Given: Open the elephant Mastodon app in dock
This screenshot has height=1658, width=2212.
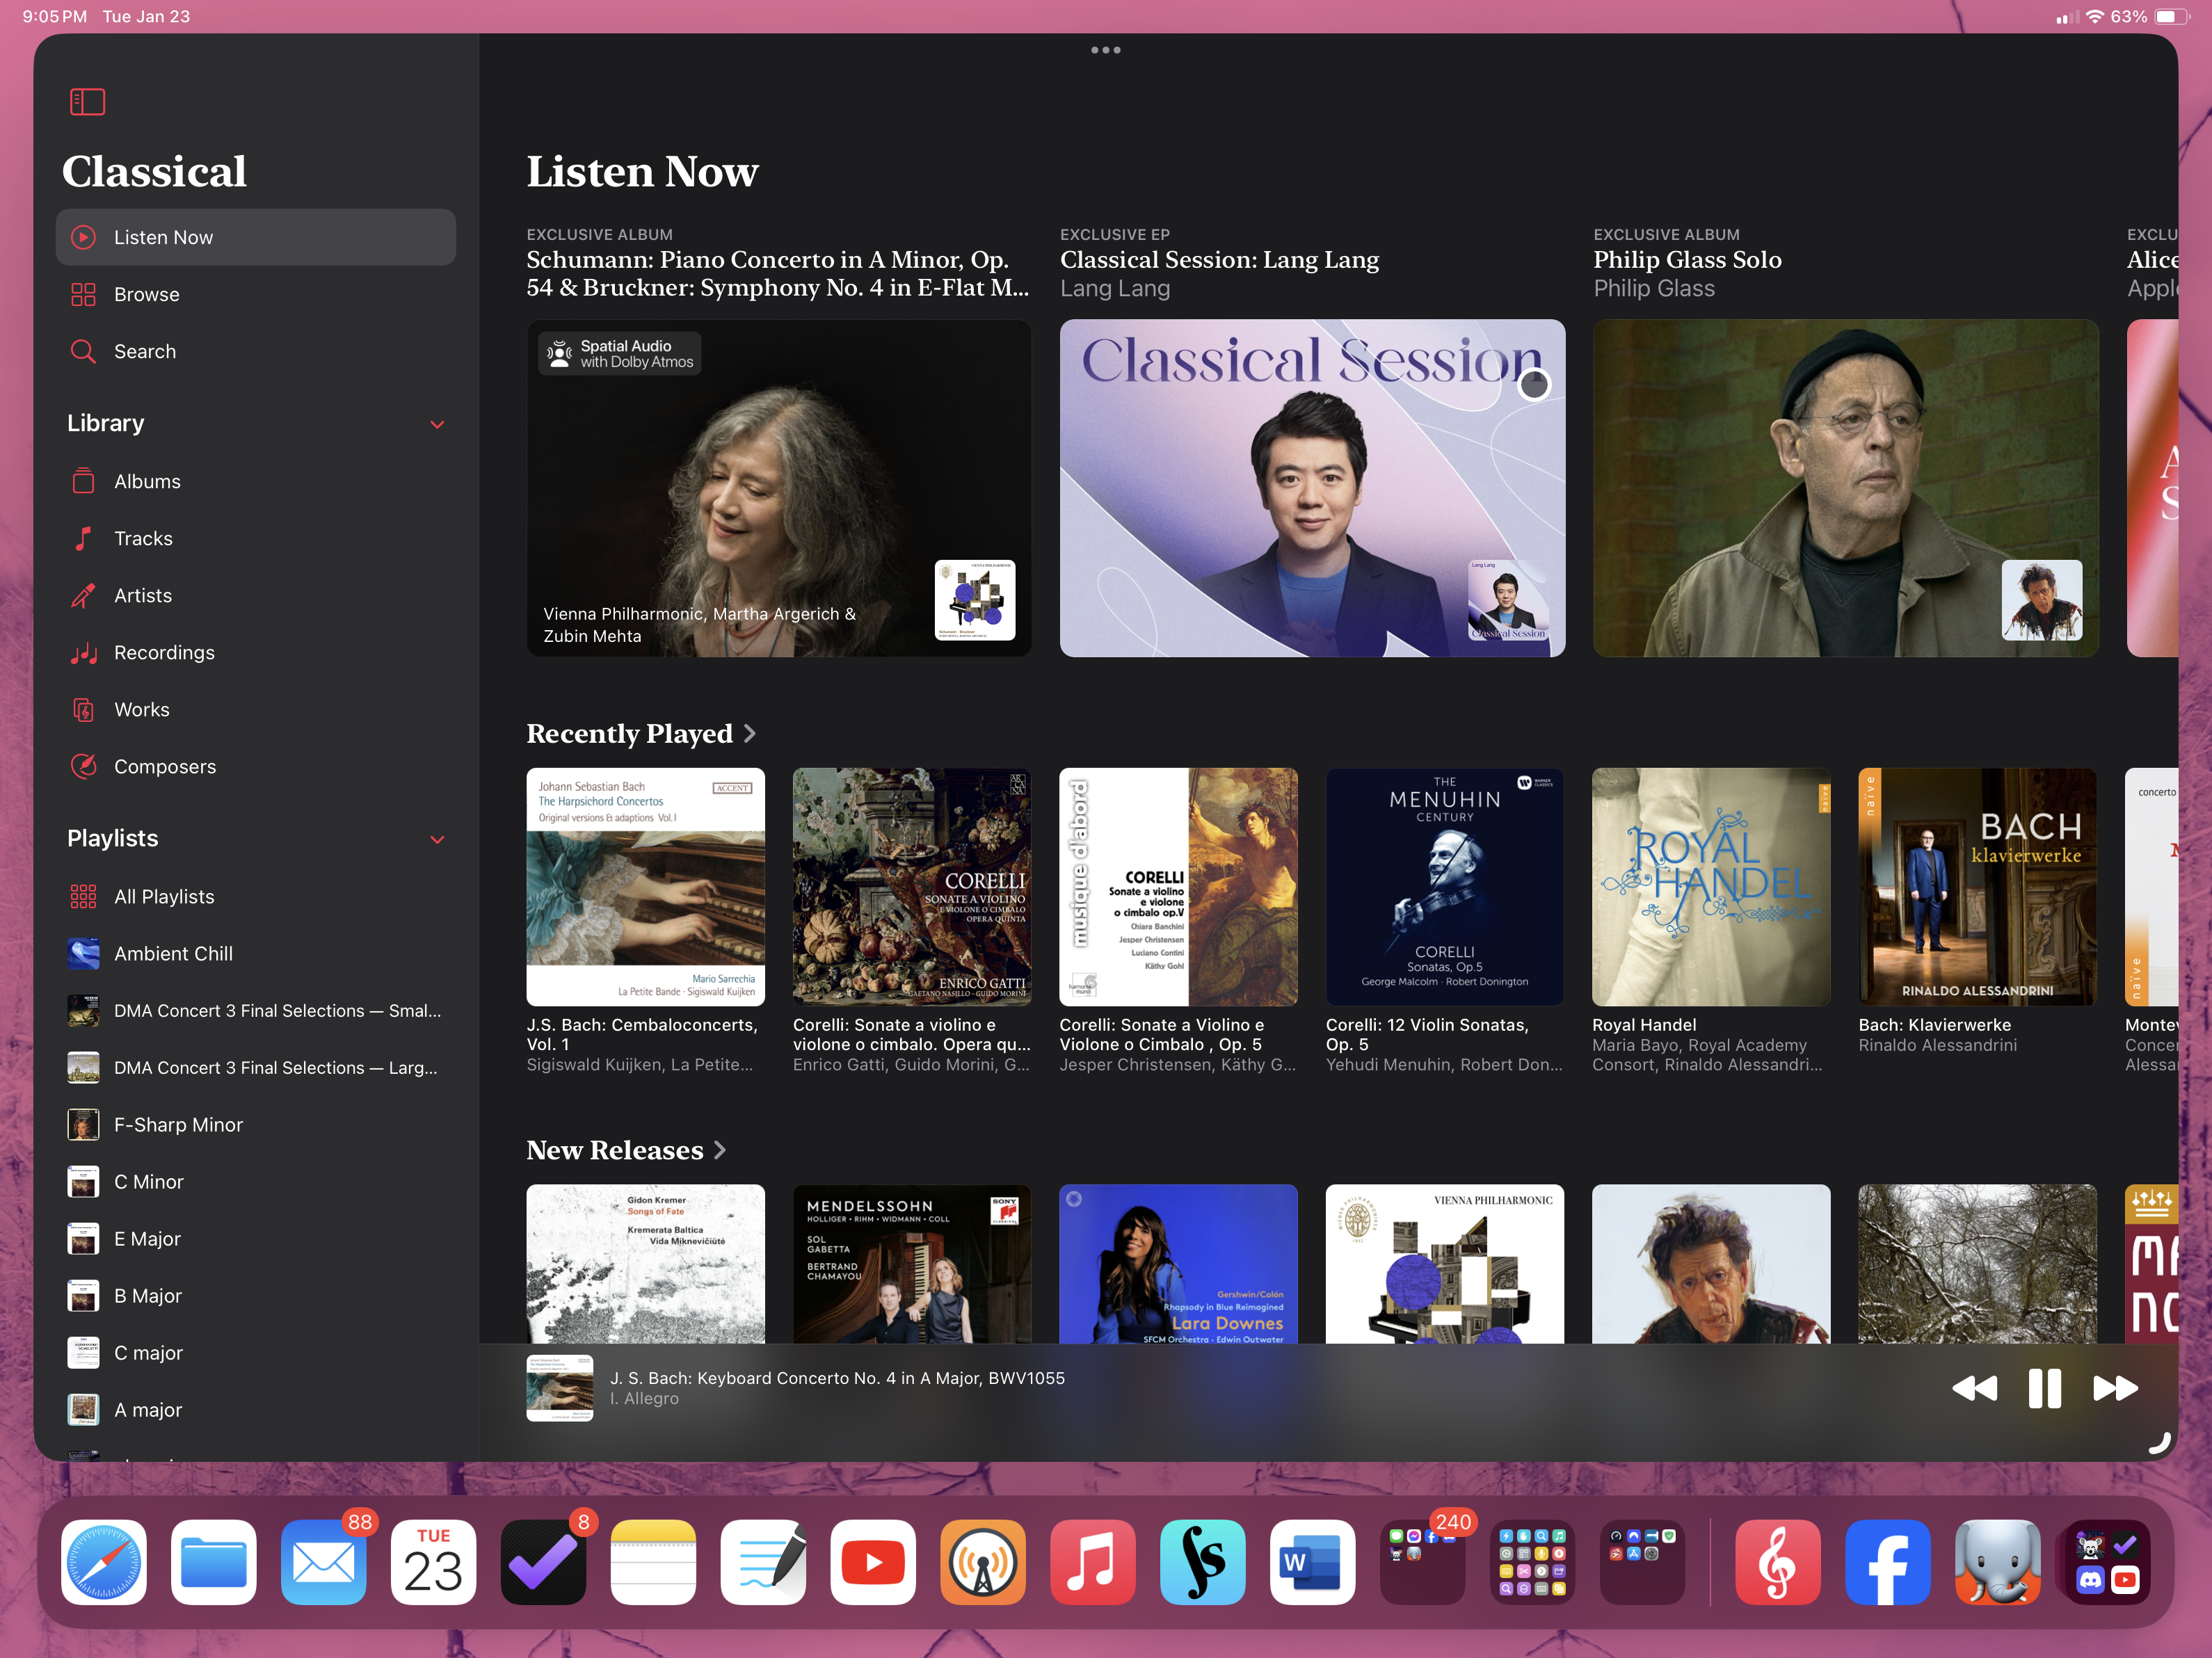Looking at the screenshot, I should pyautogui.click(x=1998, y=1562).
